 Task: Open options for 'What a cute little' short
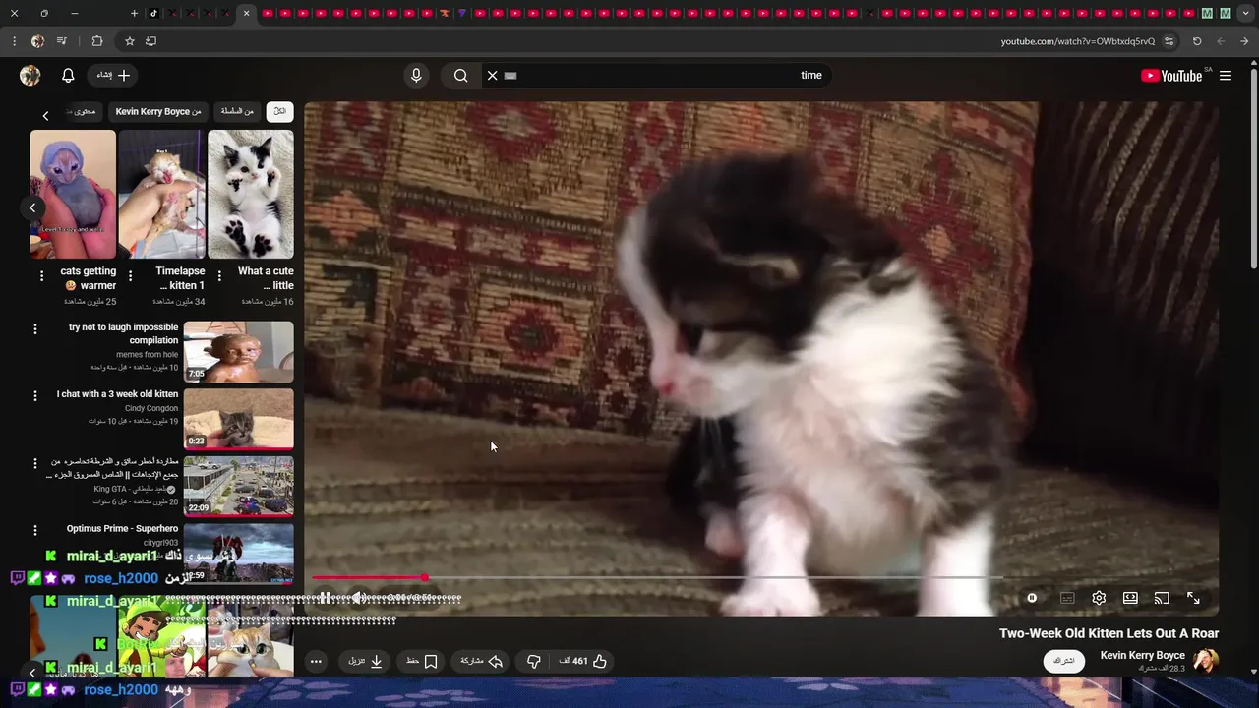[219, 276]
